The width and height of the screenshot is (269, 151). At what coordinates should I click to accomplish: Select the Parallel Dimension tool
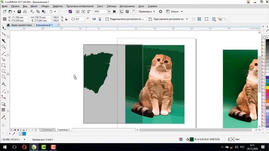click(x=3, y=91)
